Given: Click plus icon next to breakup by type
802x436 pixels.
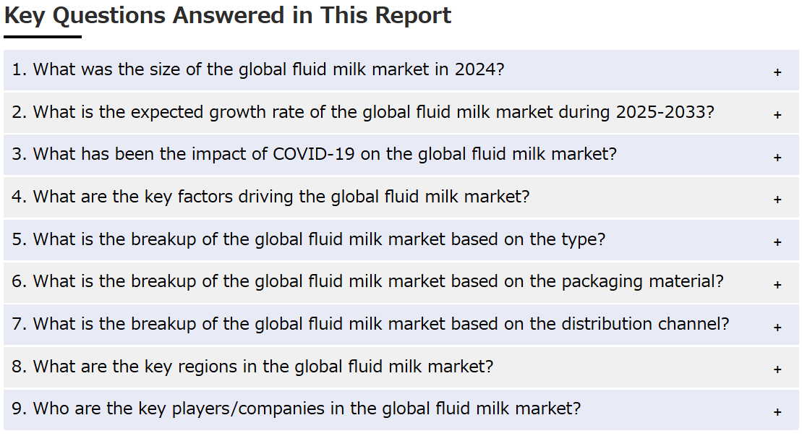Looking at the screenshot, I should [x=777, y=241].
